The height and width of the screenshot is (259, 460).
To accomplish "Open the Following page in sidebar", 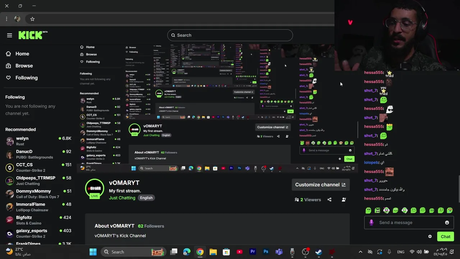I will click(x=26, y=78).
